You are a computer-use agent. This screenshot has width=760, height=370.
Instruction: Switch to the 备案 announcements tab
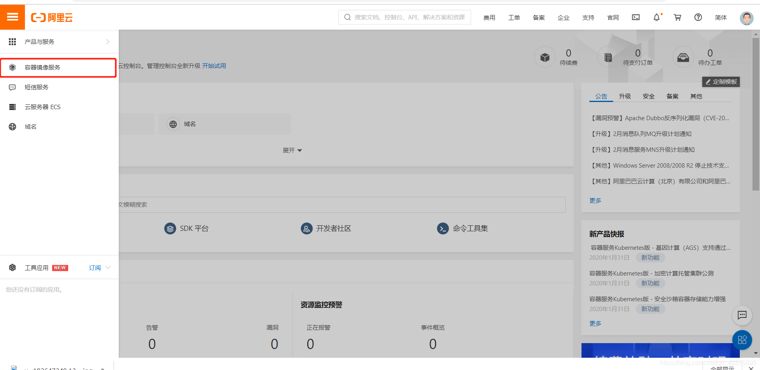(672, 96)
